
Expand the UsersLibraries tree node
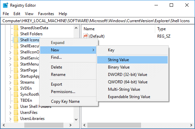point(10,119)
